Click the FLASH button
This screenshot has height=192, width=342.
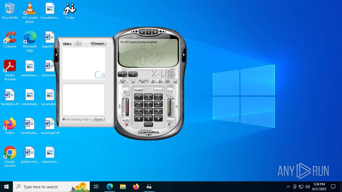(138, 90)
